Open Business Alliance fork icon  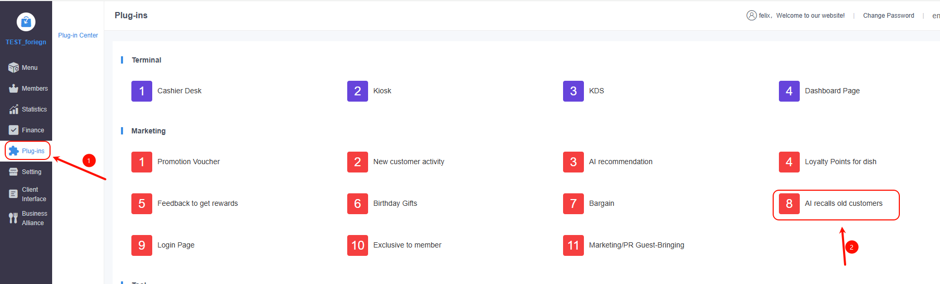14,218
